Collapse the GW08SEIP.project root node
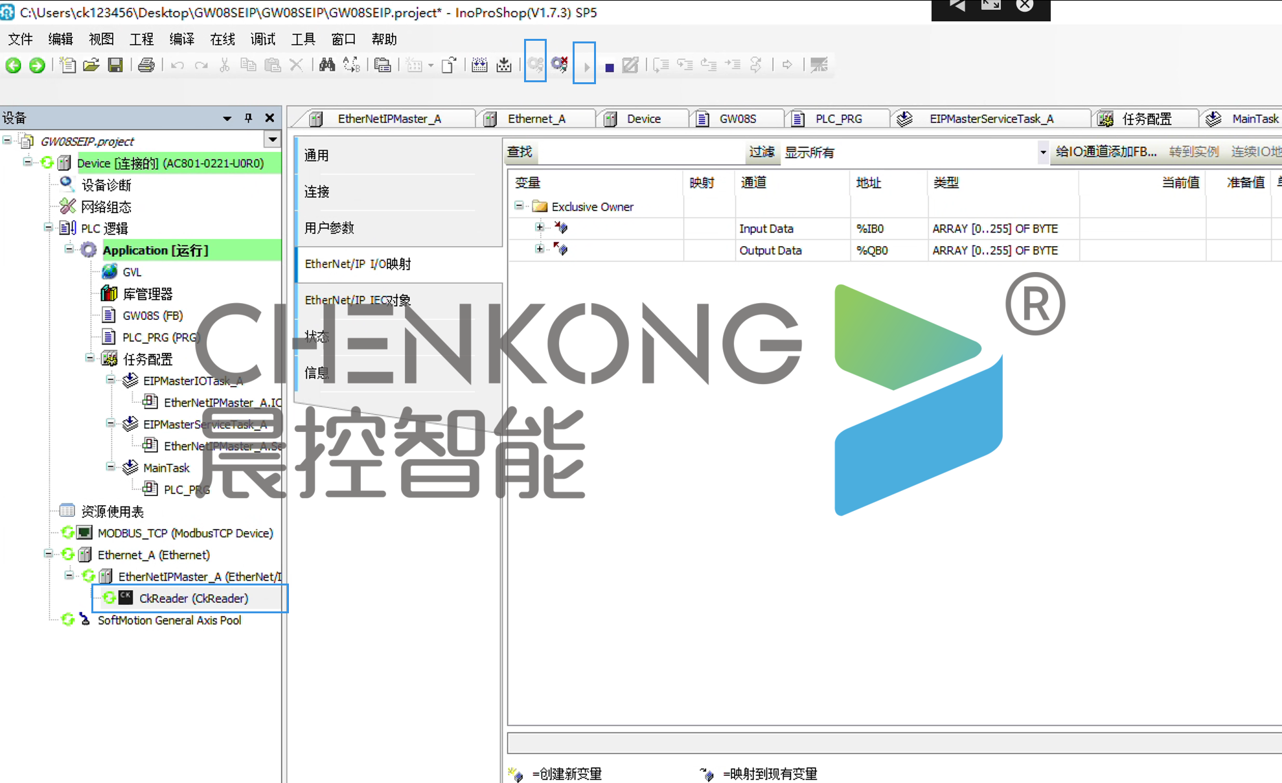This screenshot has height=783, width=1282. [x=7, y=140]
